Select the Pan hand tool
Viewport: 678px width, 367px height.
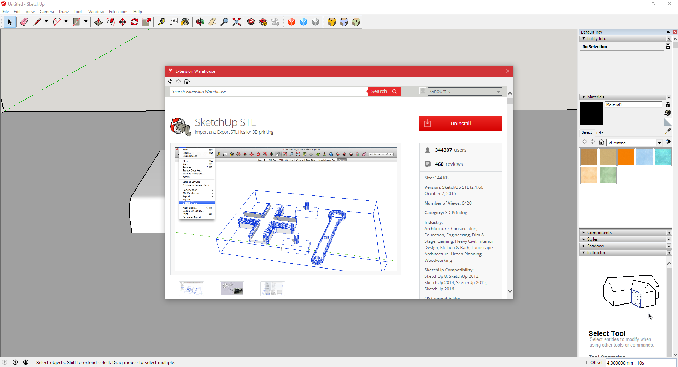(212, 22)
